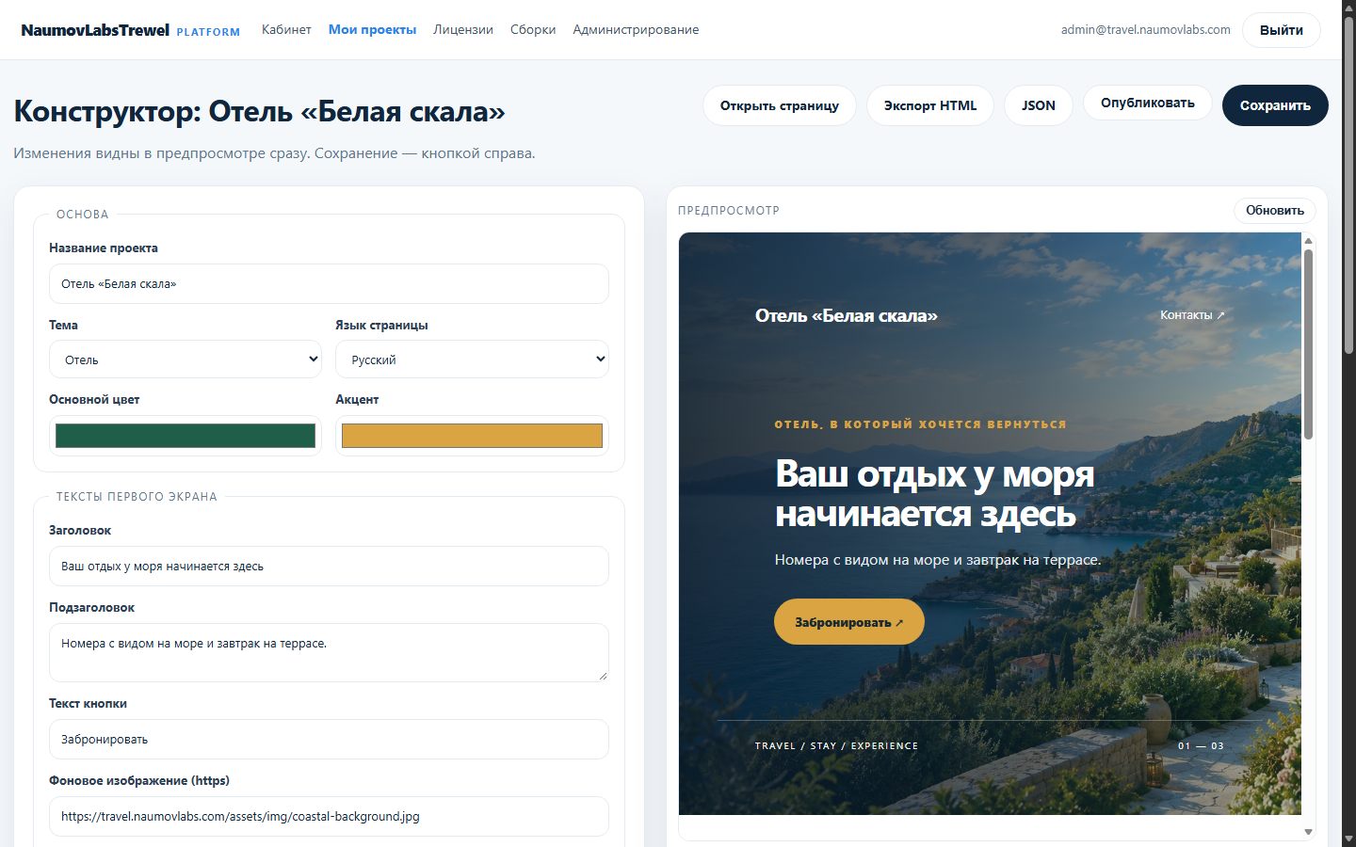Click the Выйти logout button
The height and width of the screenshot is (847, 1356).
tap(1282, 30)
